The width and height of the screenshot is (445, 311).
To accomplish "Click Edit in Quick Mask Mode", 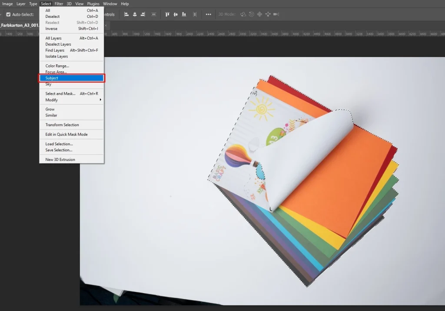I will click(66, 134).
